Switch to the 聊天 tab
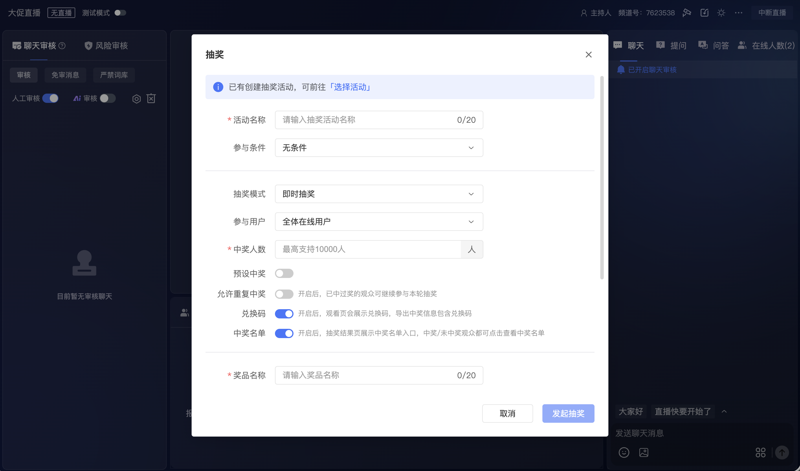This screenshot has height=471, width=800. (x=628, y=46)
